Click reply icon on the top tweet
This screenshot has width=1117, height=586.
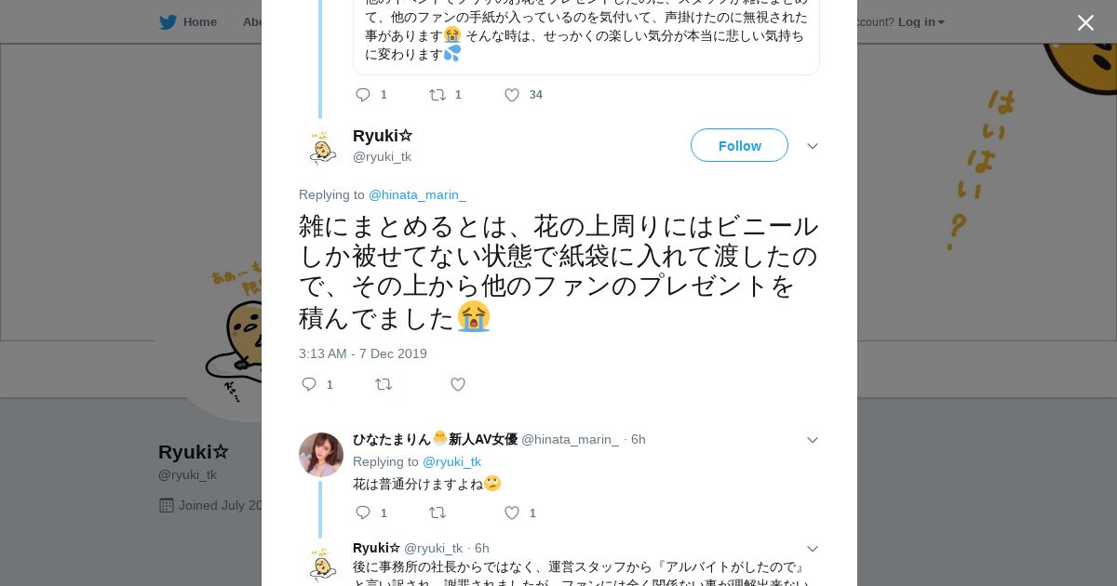[363, 95]
